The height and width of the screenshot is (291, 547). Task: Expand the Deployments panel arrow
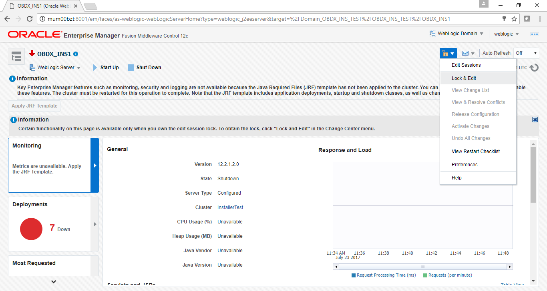click(95, 224)
